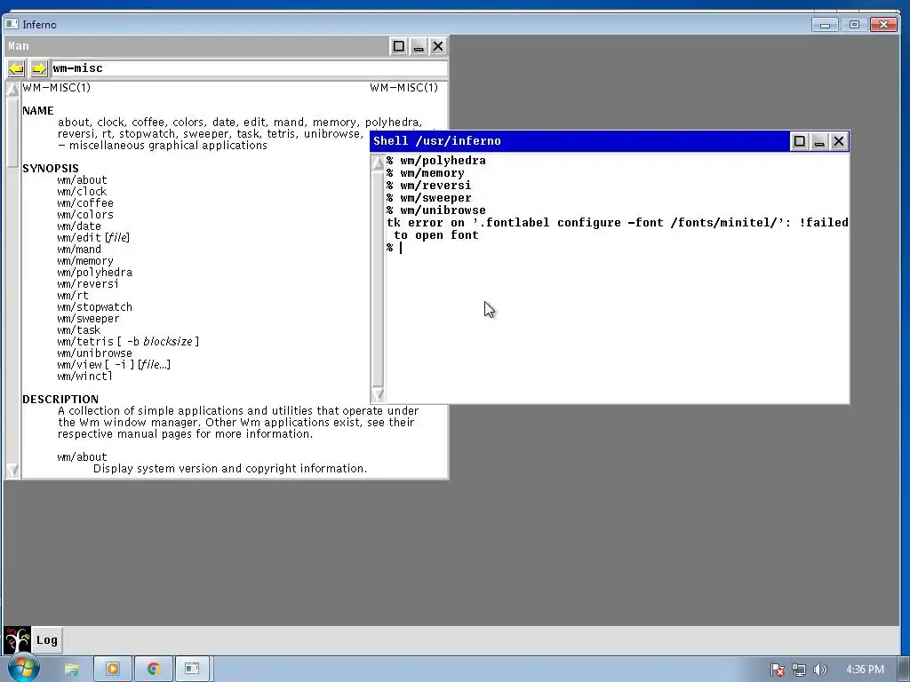
Task: Click the SYNOPSIS section heading
Action: coord(51,168)
